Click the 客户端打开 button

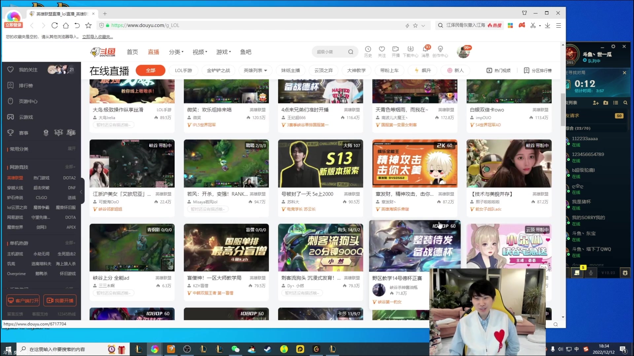click(x=23, y=300)
